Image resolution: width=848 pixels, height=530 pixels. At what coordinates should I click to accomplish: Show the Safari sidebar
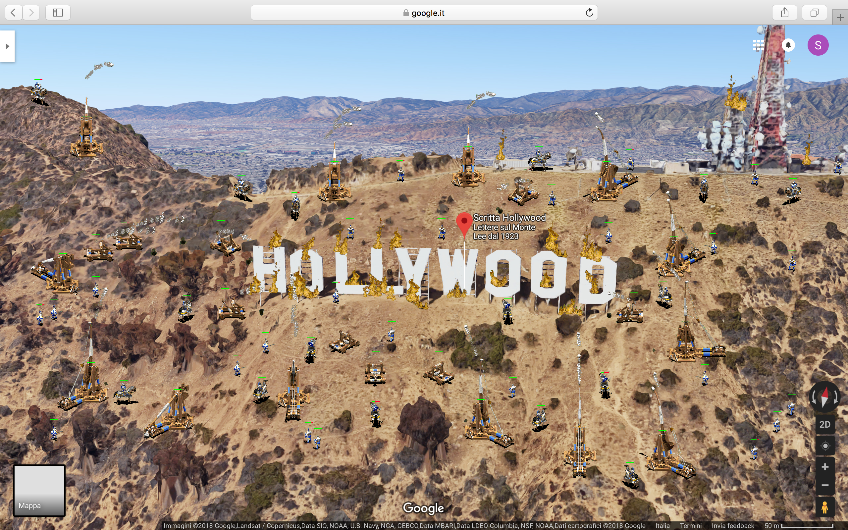pos(58,13)
